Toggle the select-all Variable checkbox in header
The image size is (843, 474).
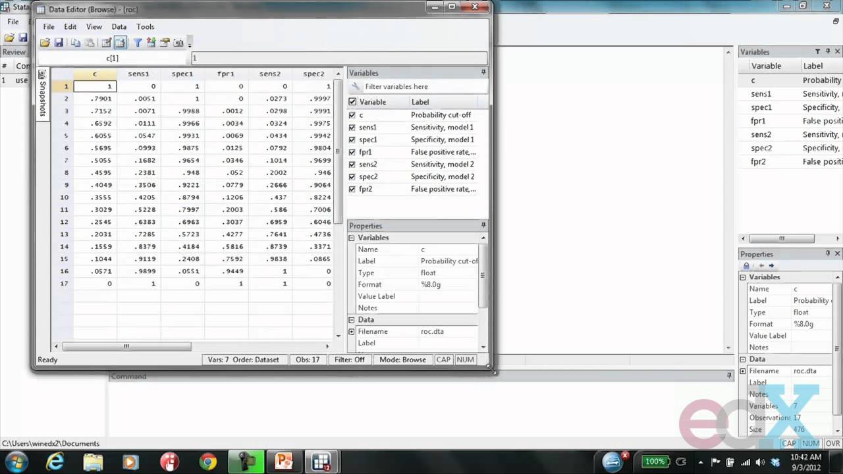pyautogui.click(x=352, y=102)
